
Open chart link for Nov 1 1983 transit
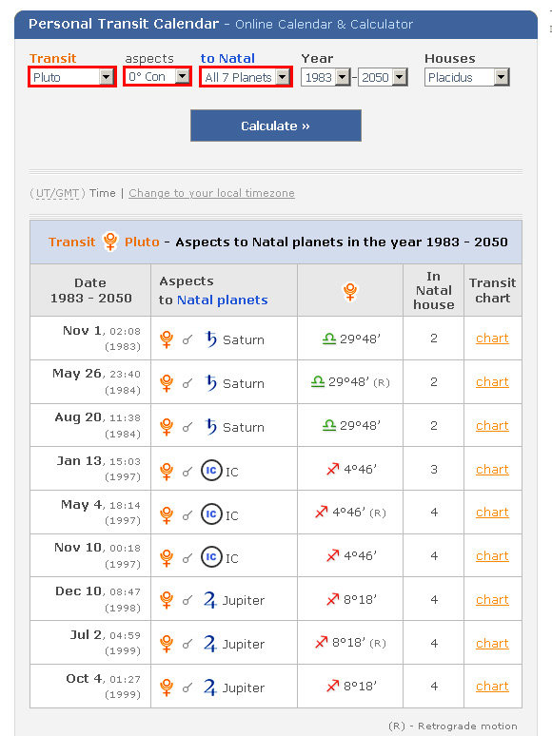coord(492,339)
